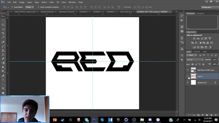219x123 pixels.
Task: Open the Photography workspace dropdown
Action: (209, 7)
